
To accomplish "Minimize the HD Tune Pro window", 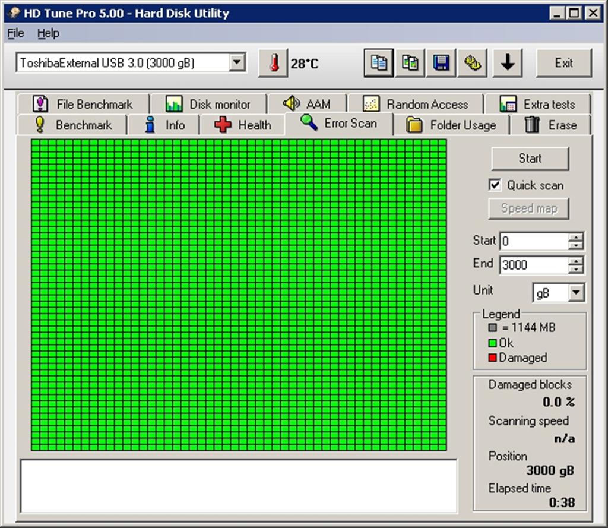I will 557,13.
